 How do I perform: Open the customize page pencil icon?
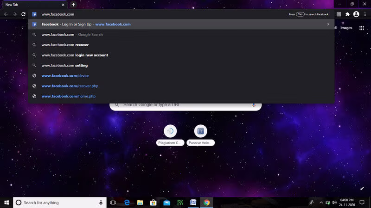coord(362,188)
